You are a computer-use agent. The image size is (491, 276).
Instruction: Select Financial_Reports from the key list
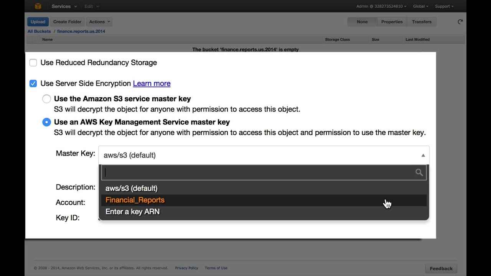tap(135, 200)
